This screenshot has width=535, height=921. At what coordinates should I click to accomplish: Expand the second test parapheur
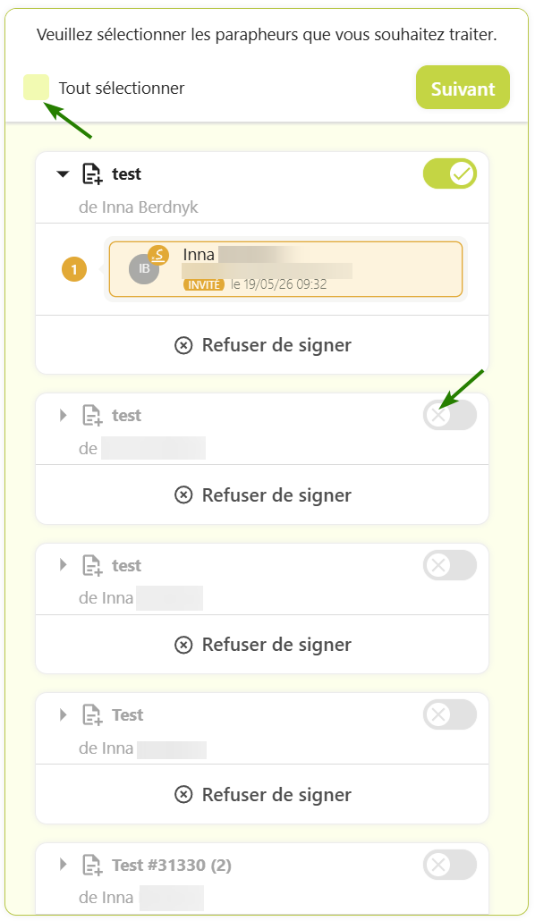tap(64, 415)
